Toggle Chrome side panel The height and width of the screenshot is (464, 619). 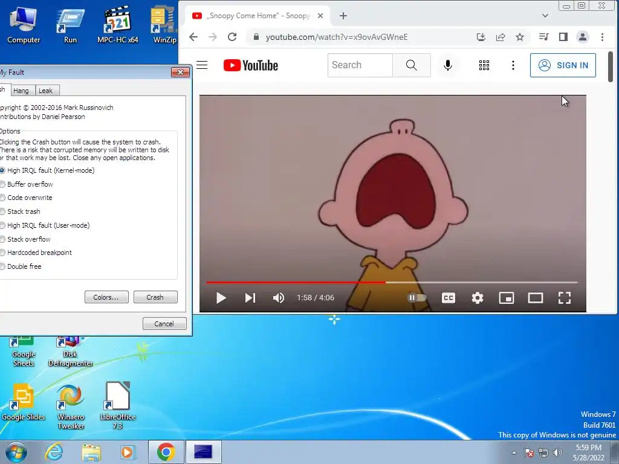563,37
